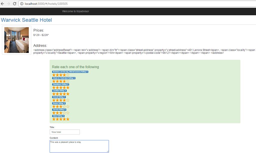
Task: Set Cleanliness rating to first star
Action: coord(54,88)
